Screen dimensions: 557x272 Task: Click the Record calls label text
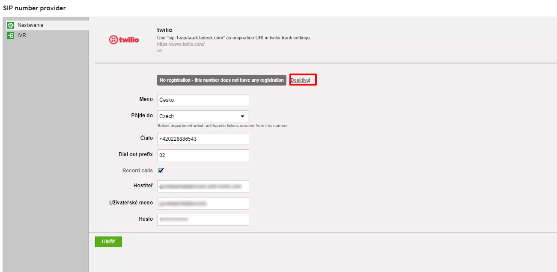[137, 171]
